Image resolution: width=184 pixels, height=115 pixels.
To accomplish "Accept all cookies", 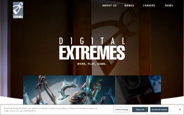I will coord(159,109).
